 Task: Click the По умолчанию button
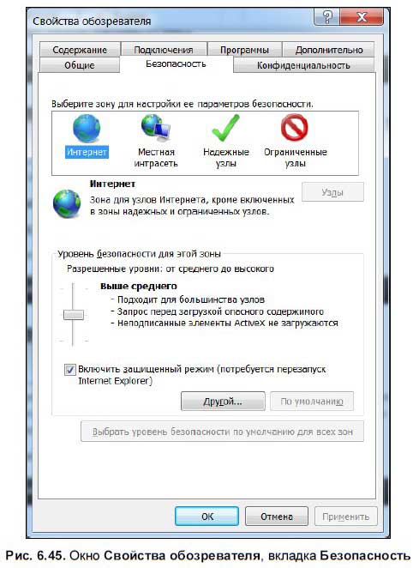click(x=312, y=402)
